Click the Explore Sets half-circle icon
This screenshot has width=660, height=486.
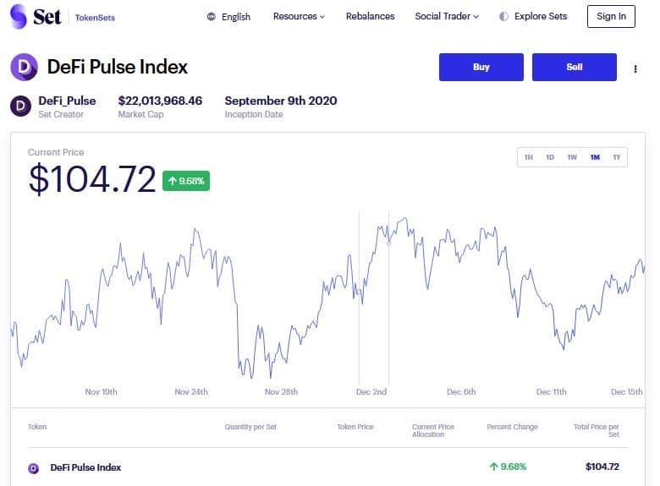point(504,16)
